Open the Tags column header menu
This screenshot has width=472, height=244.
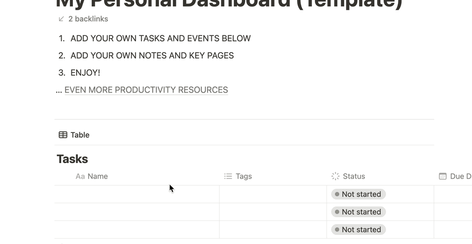coord(273,176)
